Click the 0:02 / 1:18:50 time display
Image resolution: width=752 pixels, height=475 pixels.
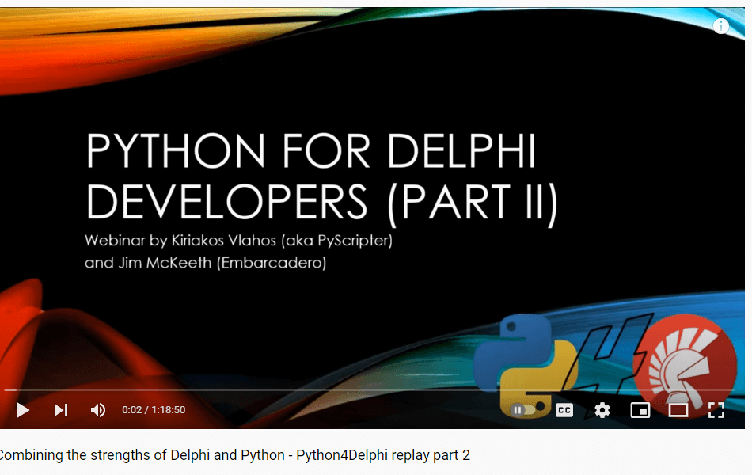154,410
